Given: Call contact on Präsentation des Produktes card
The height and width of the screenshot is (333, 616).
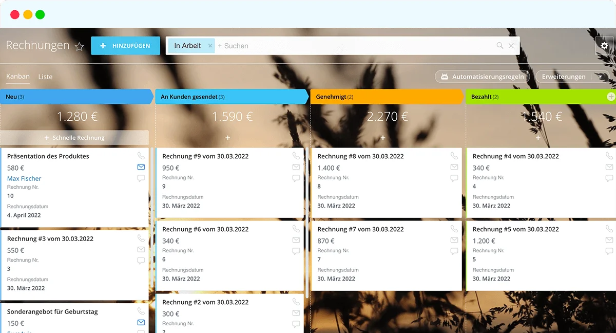Looking at the screenshot, I should (x=141, y=156).
